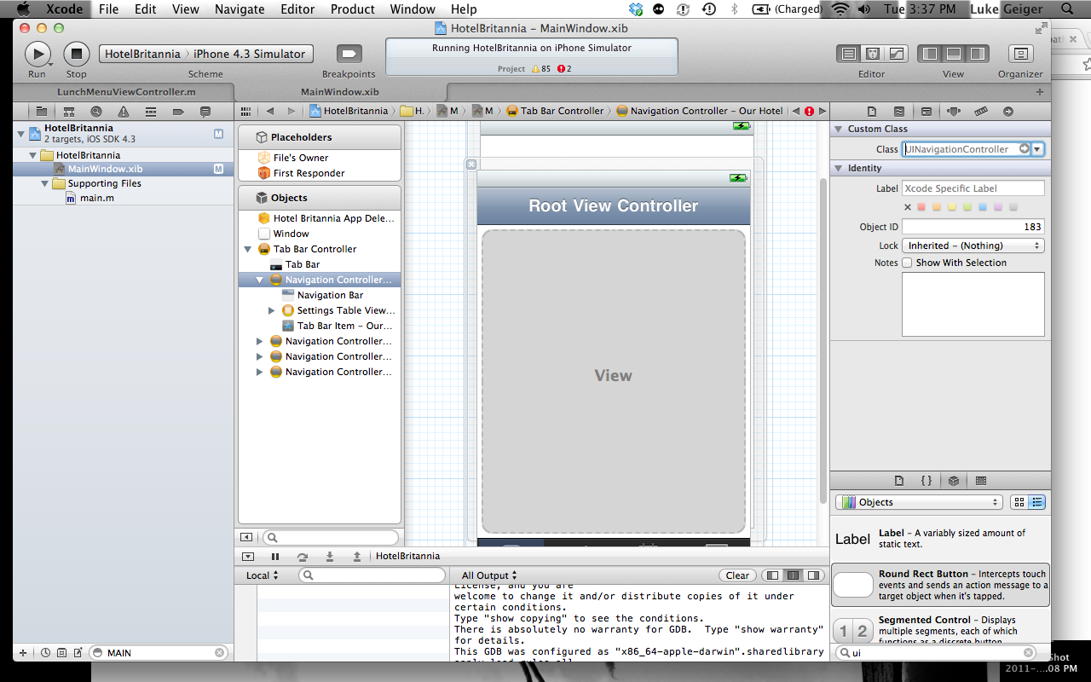Go back in editor history
The width and height of the screenshot is (1091, 682).
(270, 111)
